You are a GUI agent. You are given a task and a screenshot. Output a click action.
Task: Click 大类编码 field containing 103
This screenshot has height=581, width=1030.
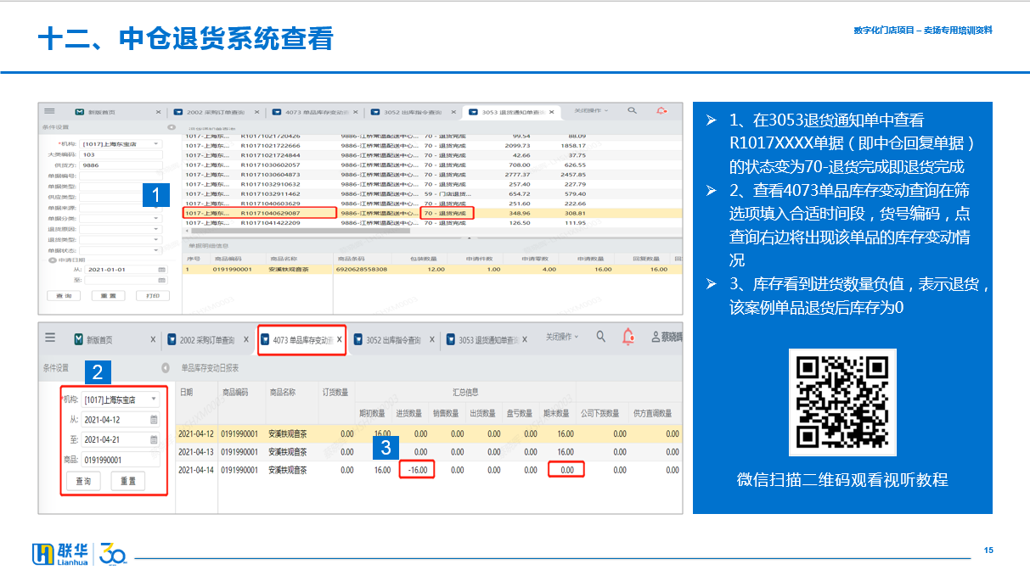coord(121,155)
